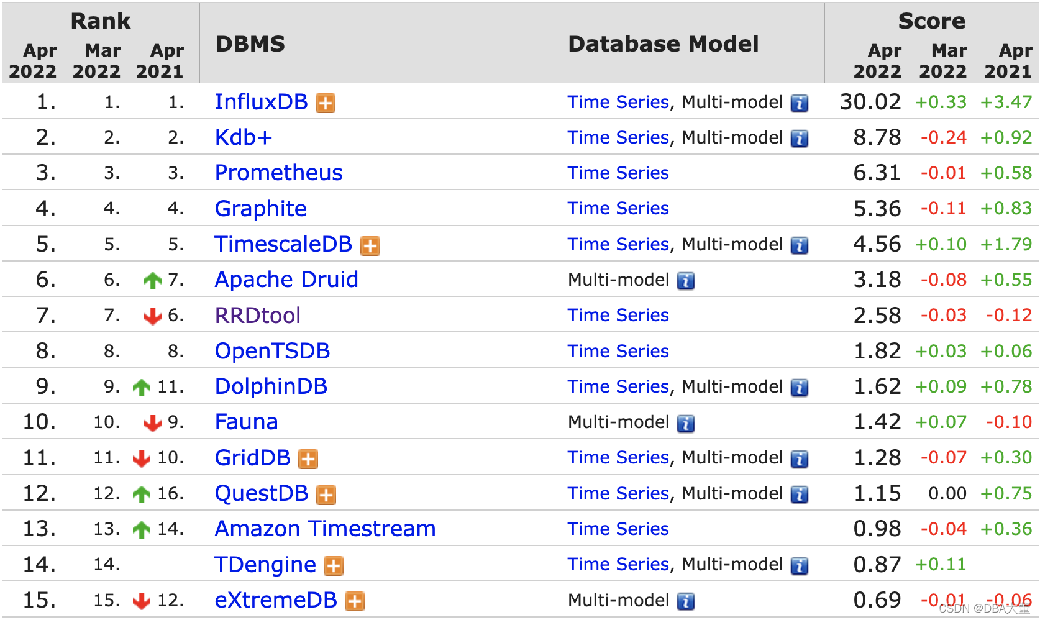Screen dimensions: 1040x620
Task: Expand the orange plus next to InfluxDB
Action: point(325,103)
